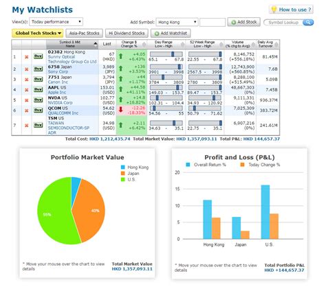Focus the Add Symbol text field
Viewport: 326px width, 289px height.
click(213, 23)
